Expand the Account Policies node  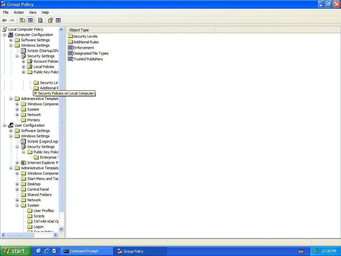pos(24,61)
